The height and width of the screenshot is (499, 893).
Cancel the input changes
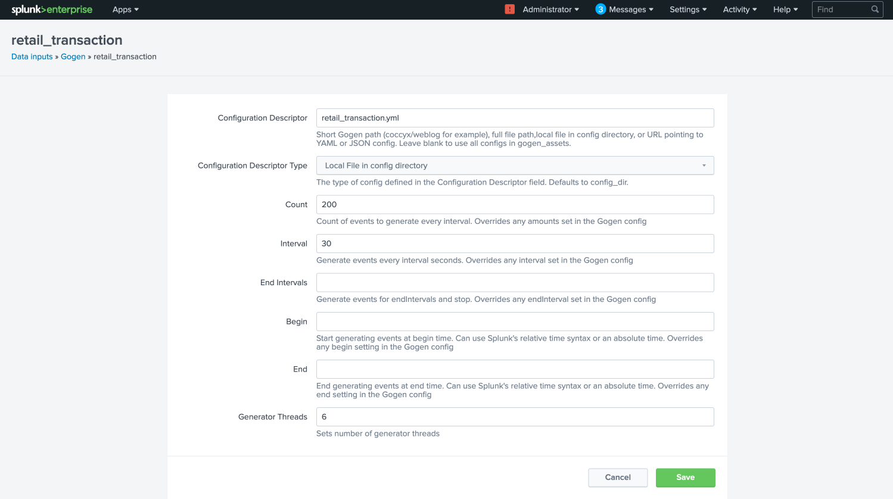(618, 478)
